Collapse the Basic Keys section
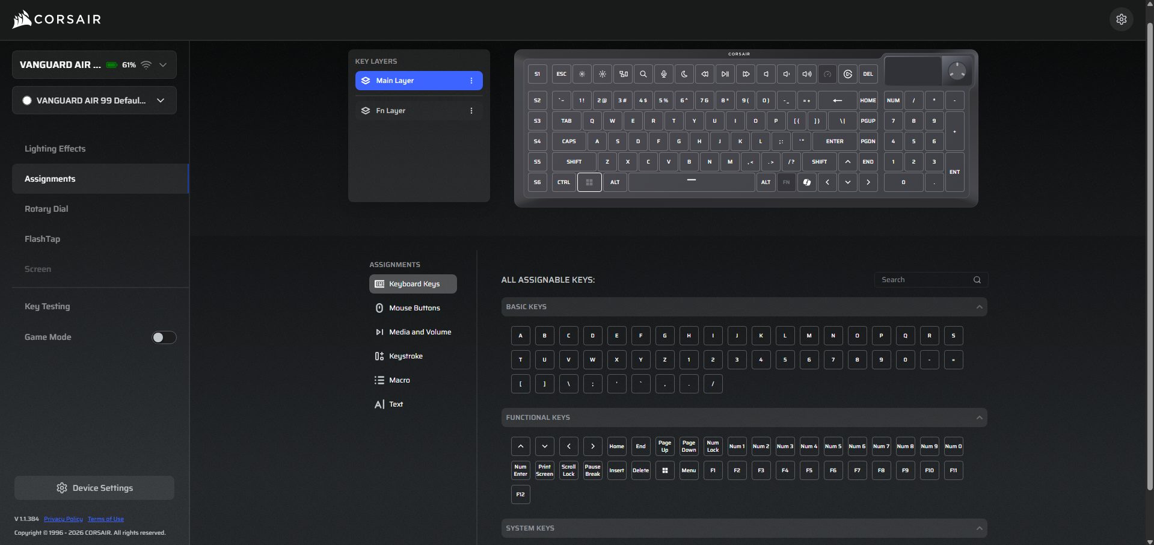The height and width of the screenshot is (545, 1154). [x=979, y=307]
